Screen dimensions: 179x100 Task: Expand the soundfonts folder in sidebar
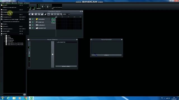(x=4, y=39)
